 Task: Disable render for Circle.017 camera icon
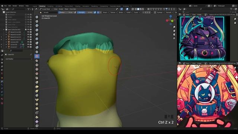point(30,47)
